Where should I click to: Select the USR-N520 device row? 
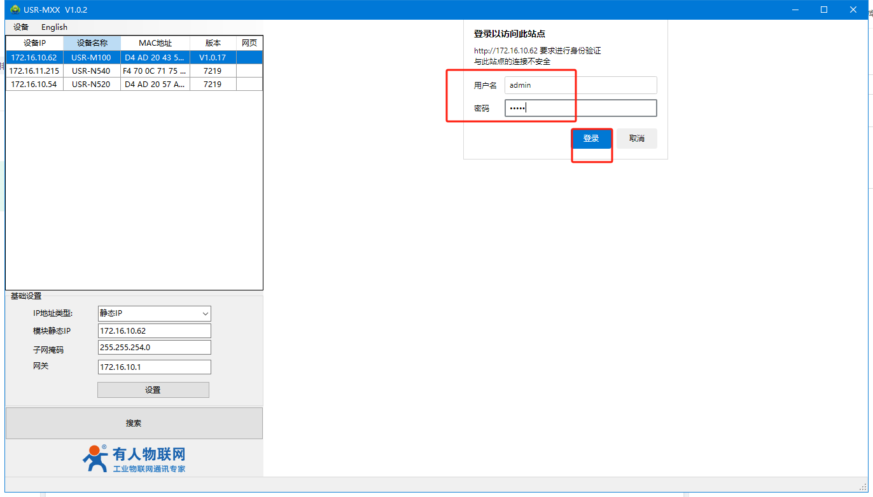click(x=92, y=84)
